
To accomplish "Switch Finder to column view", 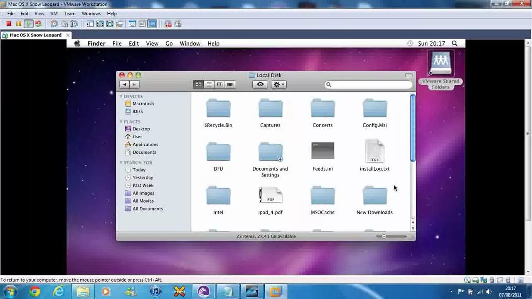I will pyautogui.click(x=219, y=84).
